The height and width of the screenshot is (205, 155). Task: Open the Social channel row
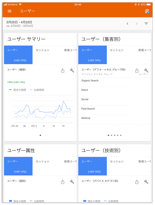pos(114,101)
